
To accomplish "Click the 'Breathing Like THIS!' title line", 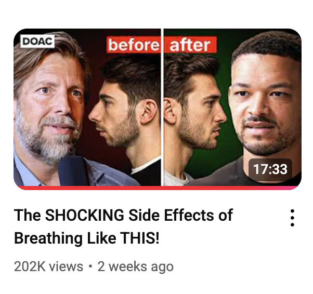I will click(87, 238).
